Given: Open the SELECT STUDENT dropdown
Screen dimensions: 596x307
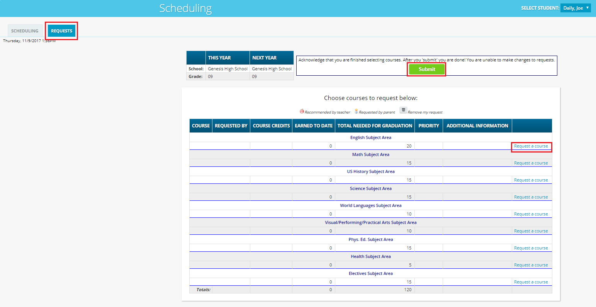Looking at the screenshot, I should [x=576, y=8].
